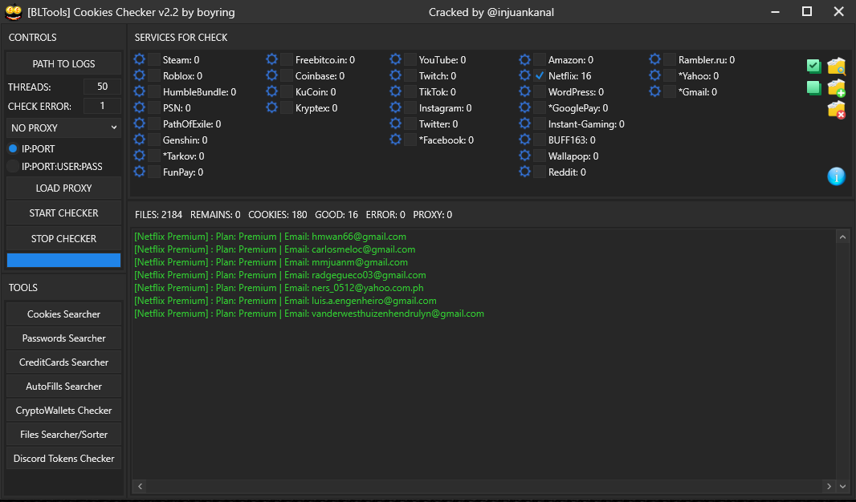The height and width of the screenshot is (502, 856).
Task: Click the gear icon beside PSN
Action: 139,107
